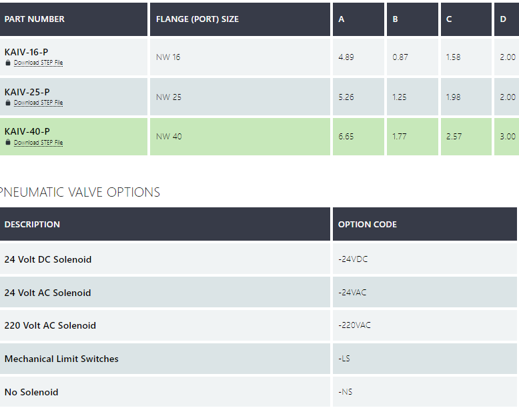Download STEP File for KAIV-25-P
Viewport: 519px width, 418px height.
coord(38,103)
